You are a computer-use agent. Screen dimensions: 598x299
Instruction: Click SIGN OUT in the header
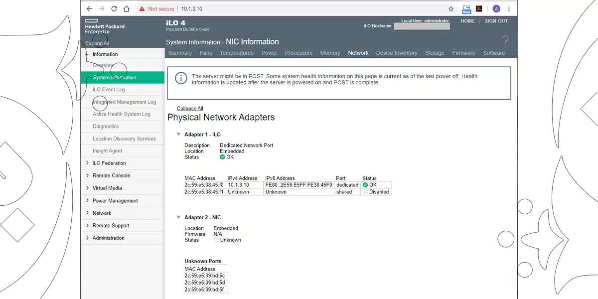pos(496,21)
